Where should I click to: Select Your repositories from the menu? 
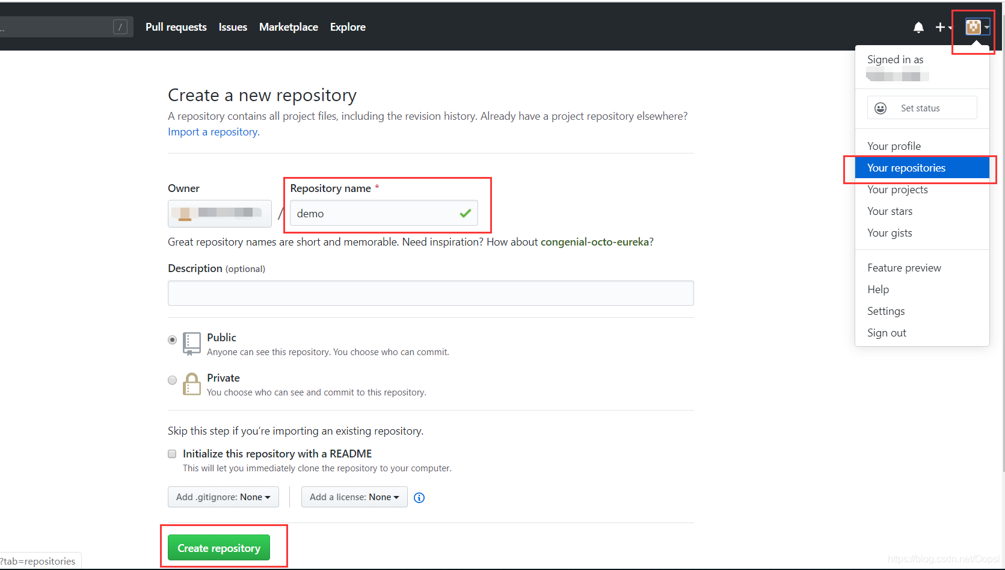(922, 168)
